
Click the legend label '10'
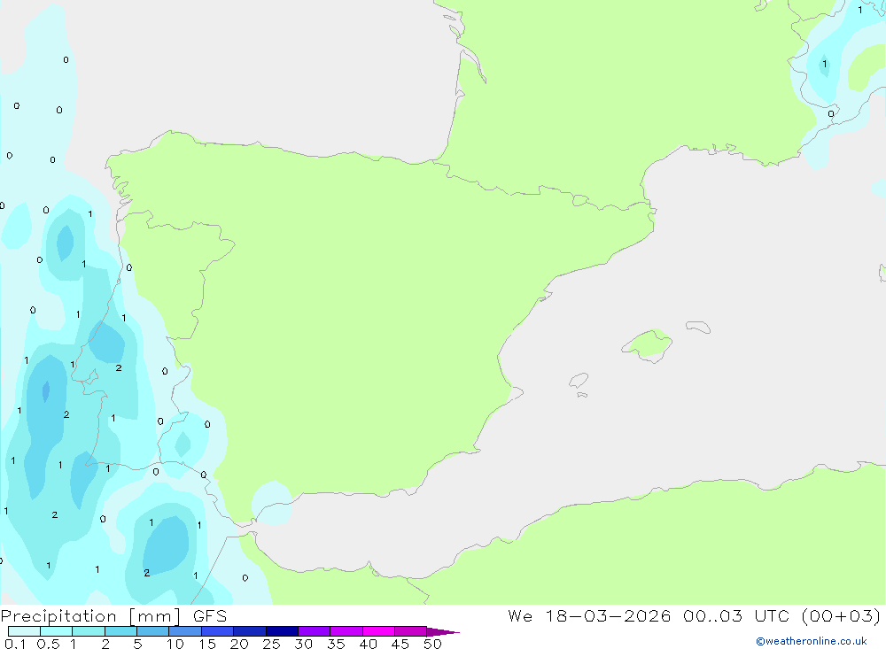(175, 644)
